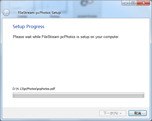Cancel the setup with 取消 button

[x=138, y=113]
